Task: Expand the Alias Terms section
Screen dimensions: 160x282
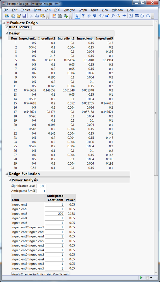Action: click(x=7, y=27)
